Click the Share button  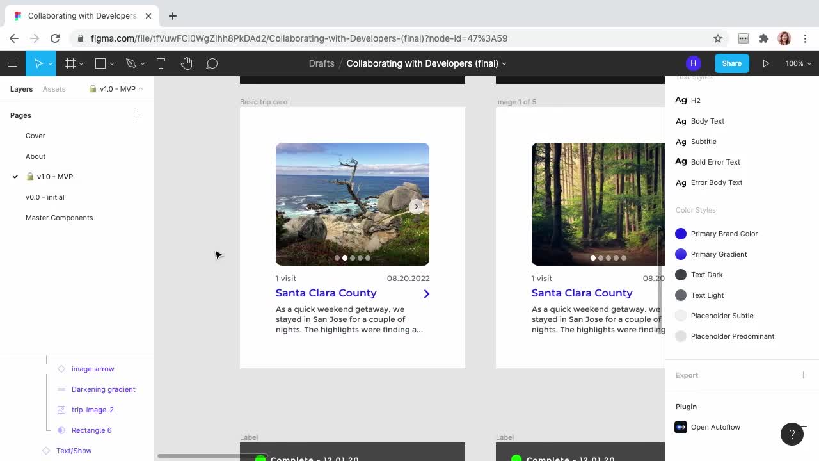[731, 63]
